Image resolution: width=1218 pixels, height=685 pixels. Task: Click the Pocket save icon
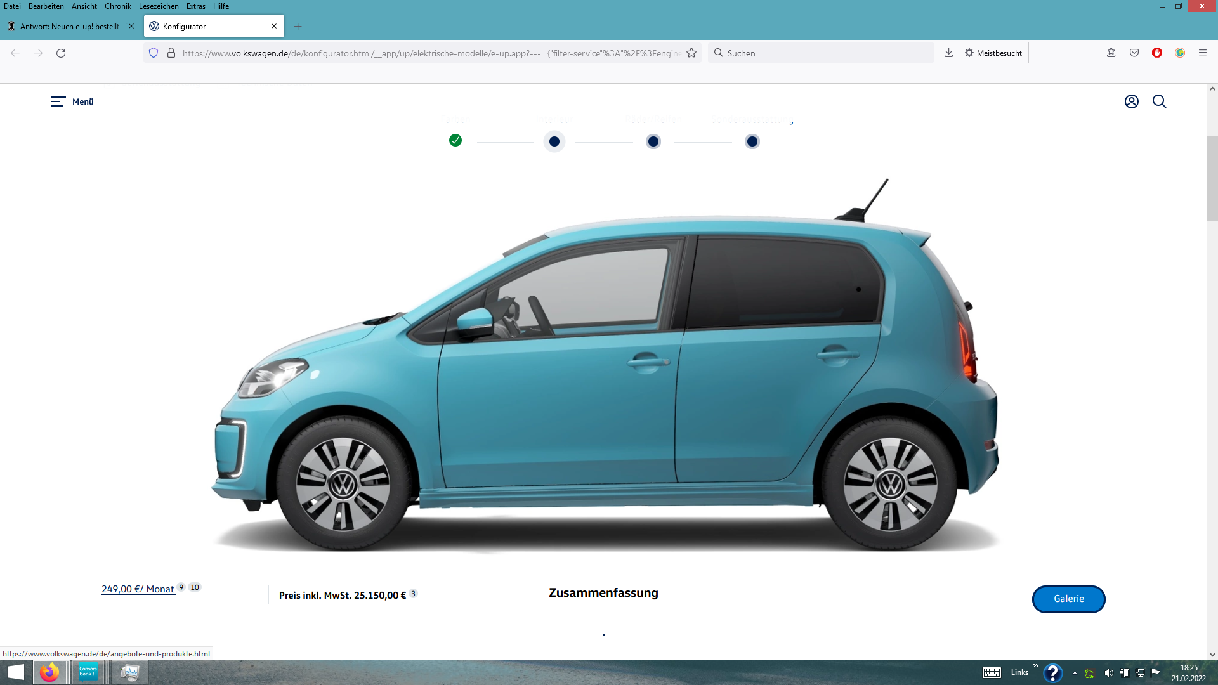[x=1134, y=53]
